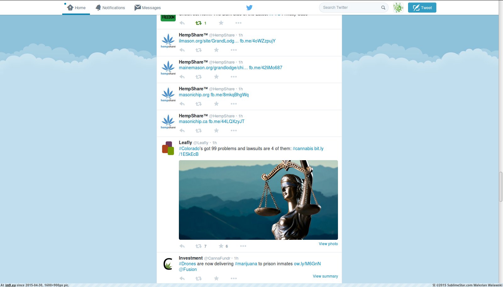Open the masonichip.org link
The image size is (503, 287).
pos(194,95)
